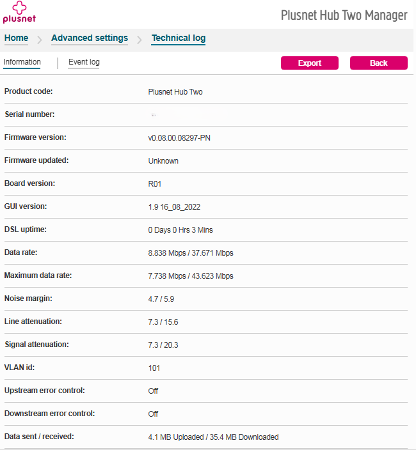Click the chevron after Advanced settings
This screenshot has height=450, width=416.
click(x=140, y=40)
